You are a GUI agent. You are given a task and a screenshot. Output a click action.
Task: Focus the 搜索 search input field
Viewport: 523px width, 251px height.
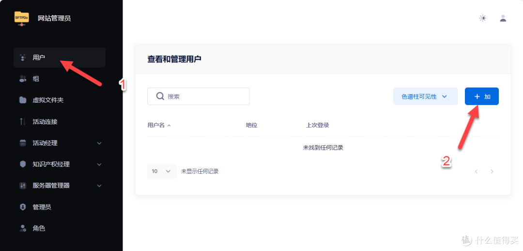coord(199,96)
